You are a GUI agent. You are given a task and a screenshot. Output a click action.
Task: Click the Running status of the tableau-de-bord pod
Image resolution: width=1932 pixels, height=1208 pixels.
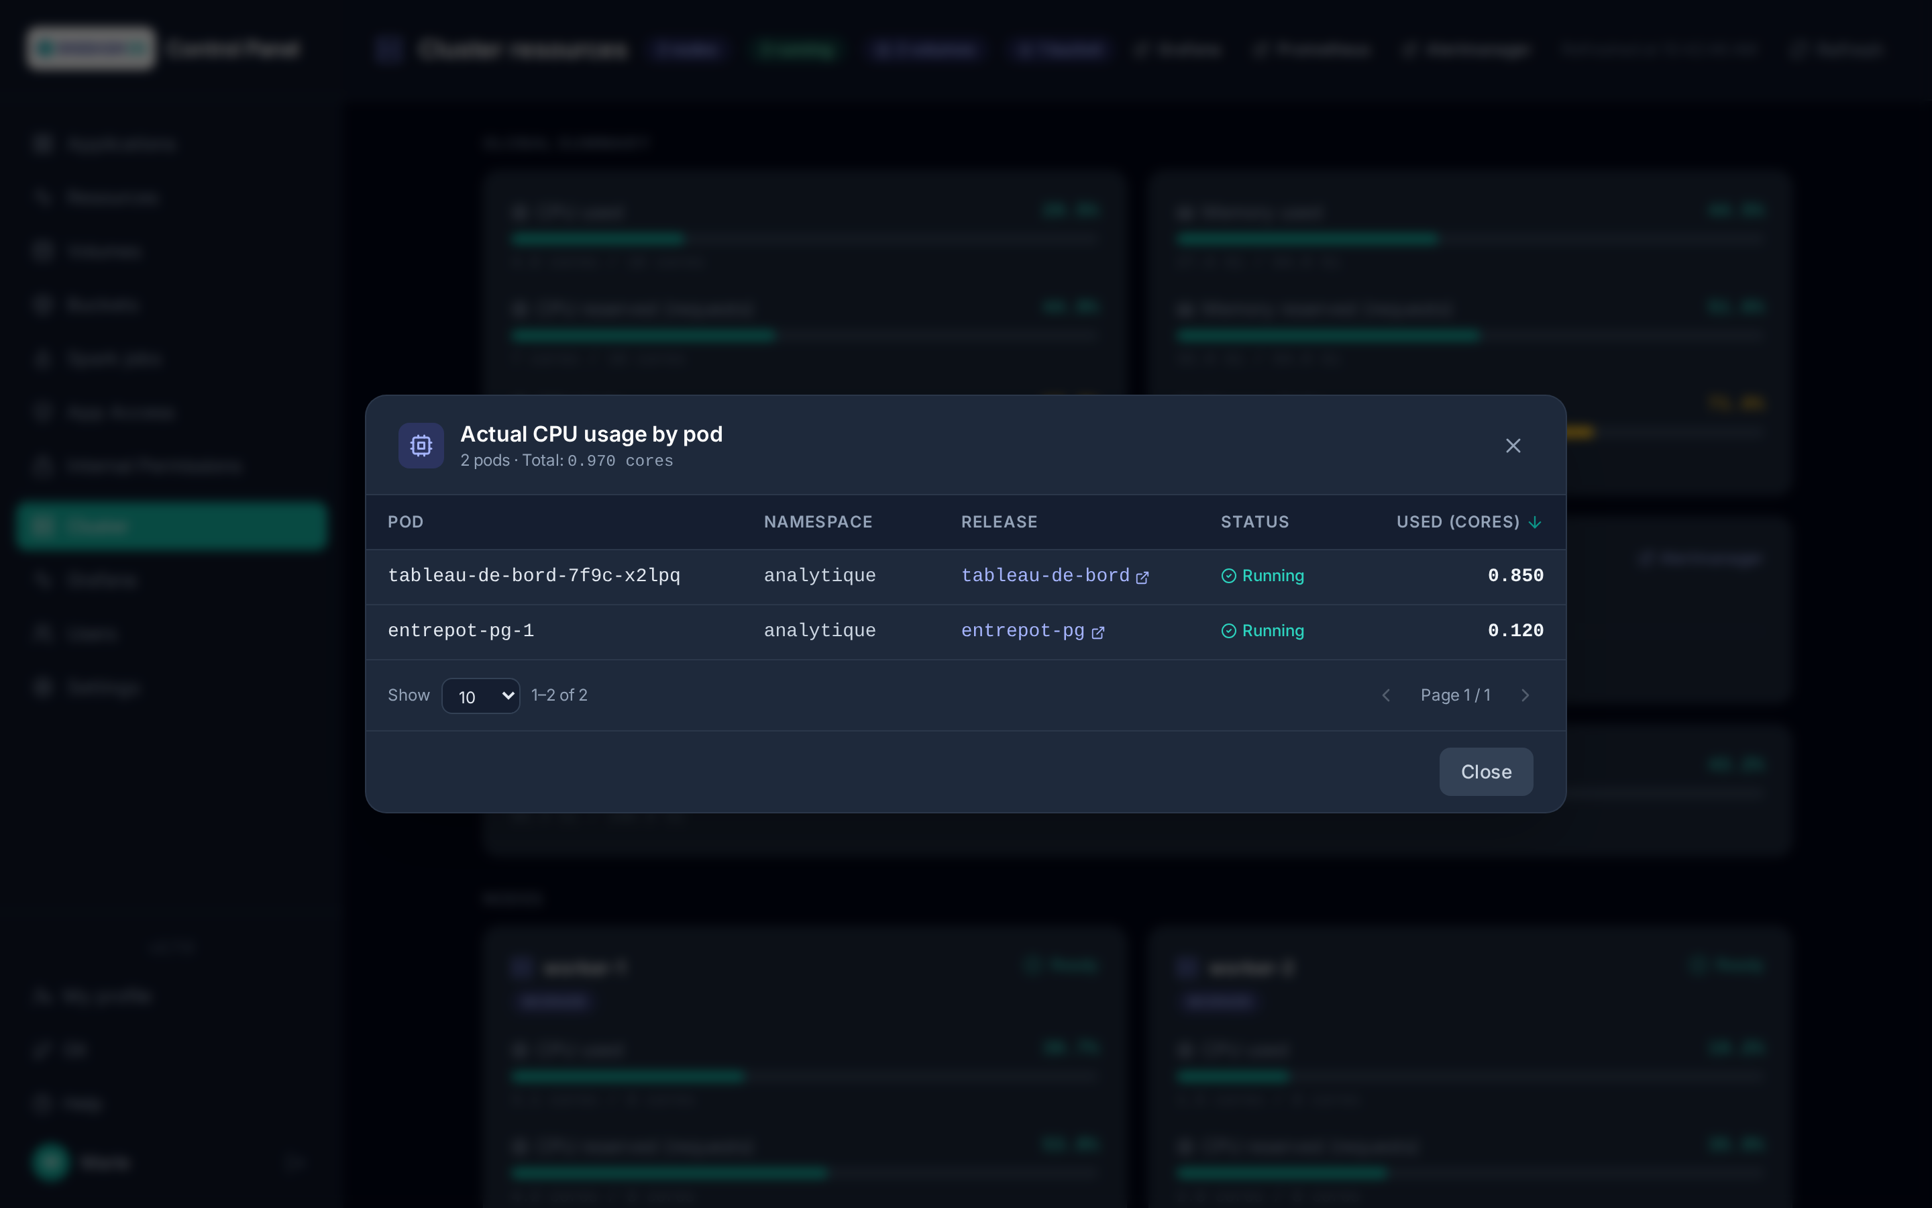pos(1263,575)
